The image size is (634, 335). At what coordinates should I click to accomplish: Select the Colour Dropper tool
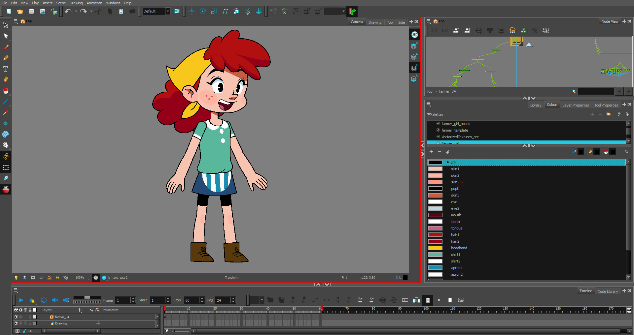tap(6, 112)
